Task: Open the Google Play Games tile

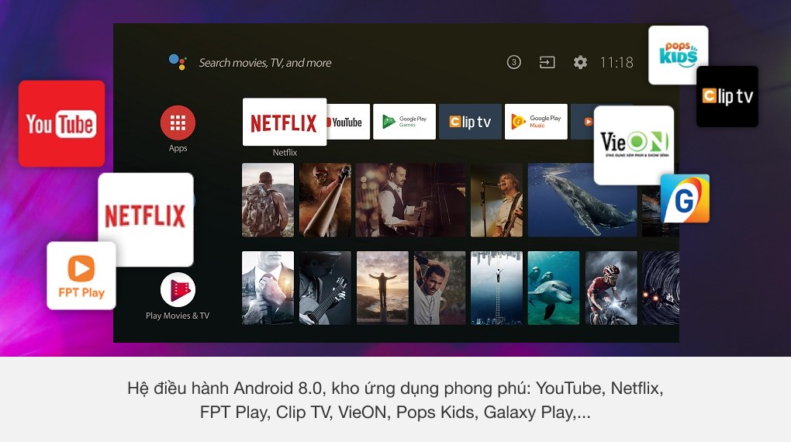Action: click(404, 122)
